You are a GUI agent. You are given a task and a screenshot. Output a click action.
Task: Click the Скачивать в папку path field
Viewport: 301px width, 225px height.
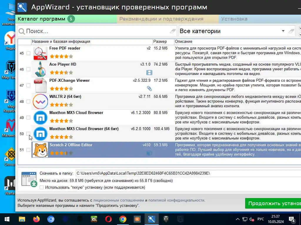click(x=188, y=173)
